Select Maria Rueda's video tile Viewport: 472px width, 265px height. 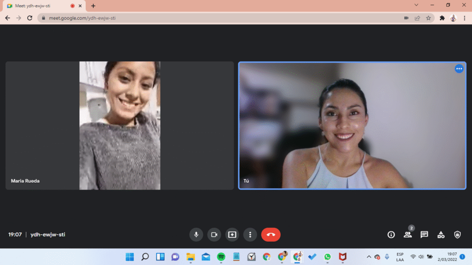click(x=119, y=125)
